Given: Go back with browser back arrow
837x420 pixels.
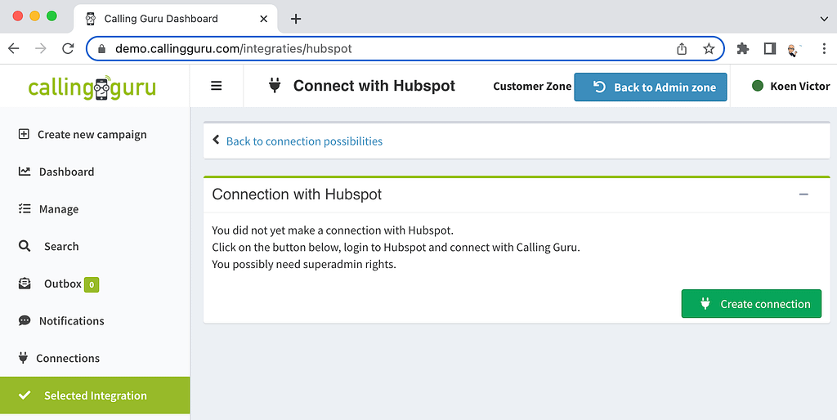Looking at the screenshot, I should [14, 49].
